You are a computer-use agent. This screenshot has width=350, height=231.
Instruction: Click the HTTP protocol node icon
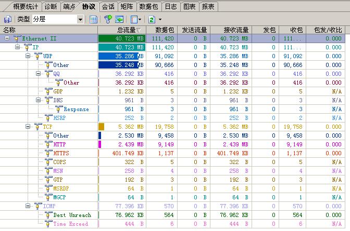[48, 144]
